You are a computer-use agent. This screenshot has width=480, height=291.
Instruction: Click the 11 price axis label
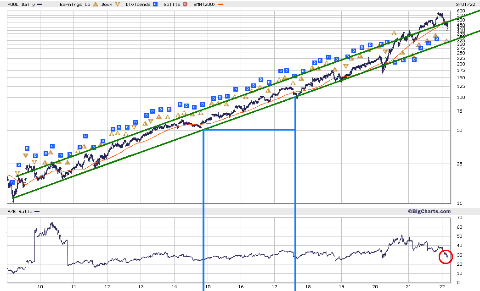point(459,203)
